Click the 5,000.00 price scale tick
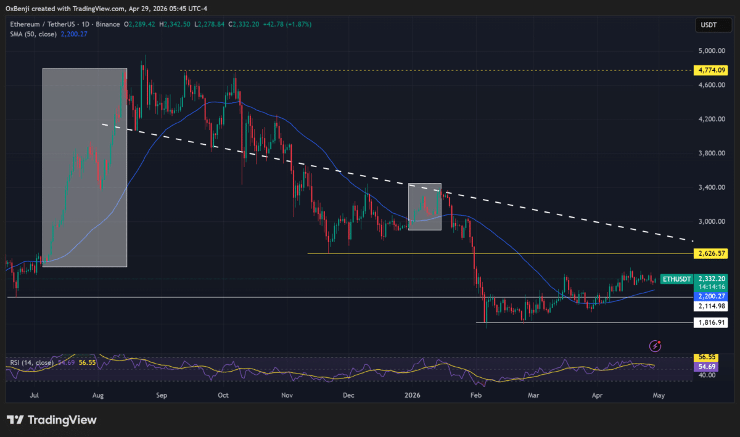 point(710,51)
